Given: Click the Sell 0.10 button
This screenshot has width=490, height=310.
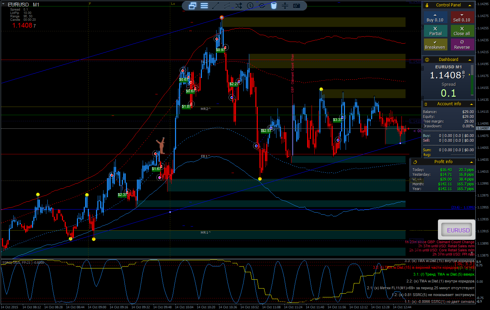Looking at the screenshot, I should [x=462, y=18].
